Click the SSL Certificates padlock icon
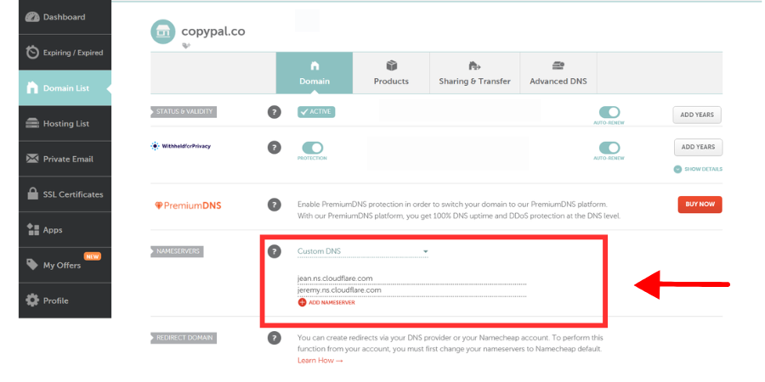Image resolution: width=765 pixels, height=382 pixels. [x=32, y=194]
